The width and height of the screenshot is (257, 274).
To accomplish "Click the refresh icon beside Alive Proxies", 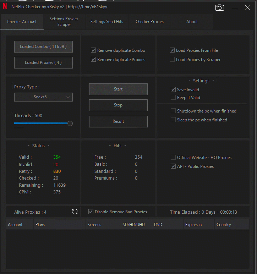I will [x=75, y=212].
